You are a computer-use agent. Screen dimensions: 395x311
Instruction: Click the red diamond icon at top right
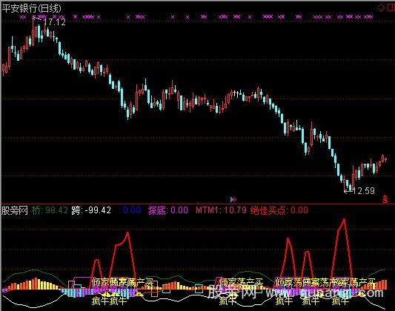(381, 8)
